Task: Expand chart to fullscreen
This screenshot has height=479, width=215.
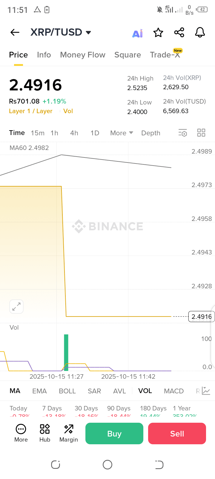Action: (x=16, y=307)
